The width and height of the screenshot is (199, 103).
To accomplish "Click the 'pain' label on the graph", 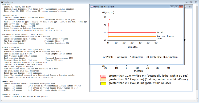I will [159, 38].
